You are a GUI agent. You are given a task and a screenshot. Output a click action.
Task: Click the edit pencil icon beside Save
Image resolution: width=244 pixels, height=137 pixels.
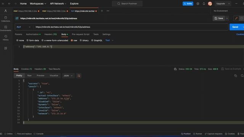click(x=236, y=18)
